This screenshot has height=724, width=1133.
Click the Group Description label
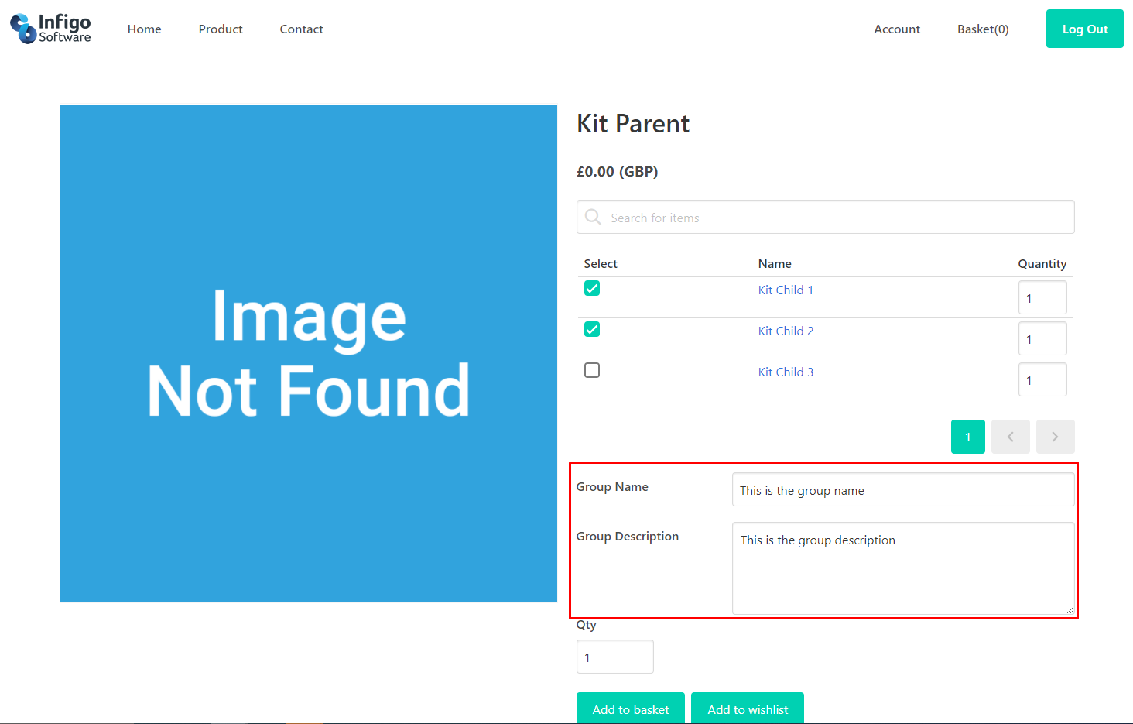[628, 536]
